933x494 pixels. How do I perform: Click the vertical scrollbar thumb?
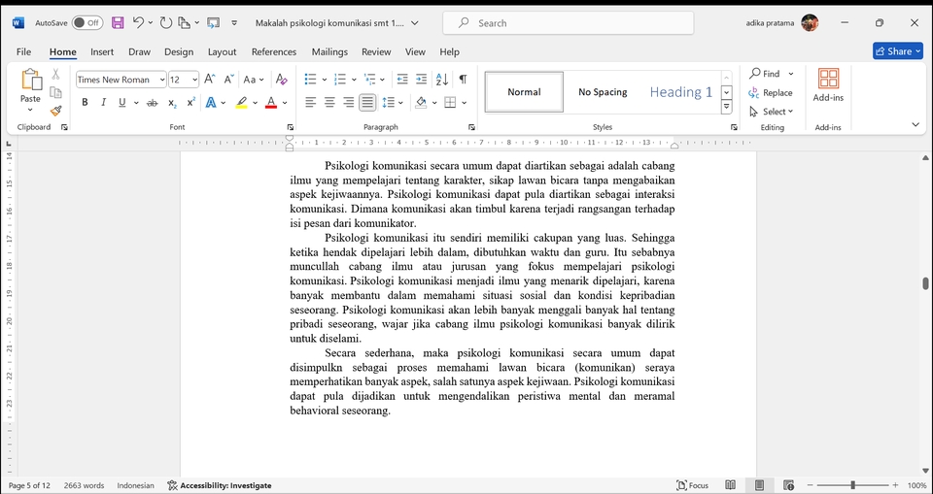click(925, 283)
